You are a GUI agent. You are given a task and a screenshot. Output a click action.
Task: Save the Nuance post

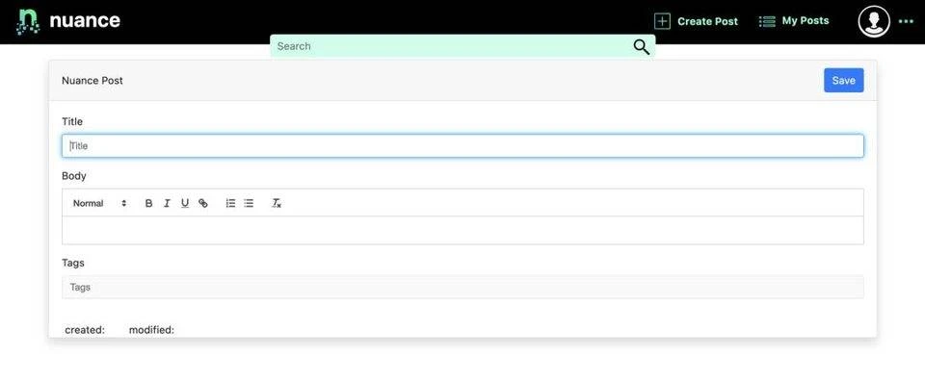pyautogui.click(x=844, y=81)
